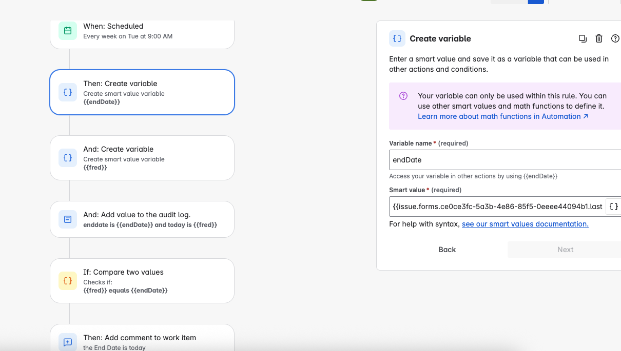Click the Add comment action icon
Screen dimensions: 621x351
coord(68,342)
